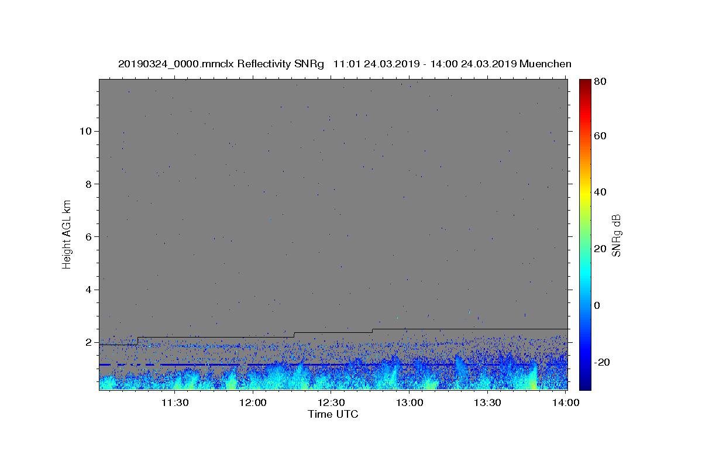Click the Time UTC axis title
Screen dimensions: 702x468
333,414
